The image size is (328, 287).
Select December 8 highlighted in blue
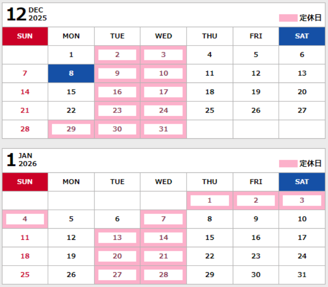click(x=71, y=73)
